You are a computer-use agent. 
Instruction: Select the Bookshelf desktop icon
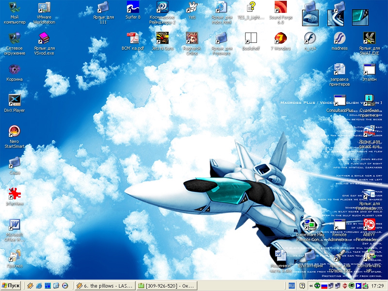251,42
